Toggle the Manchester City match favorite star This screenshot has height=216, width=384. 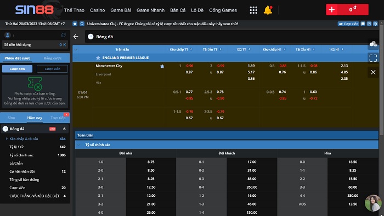point(162,66)
